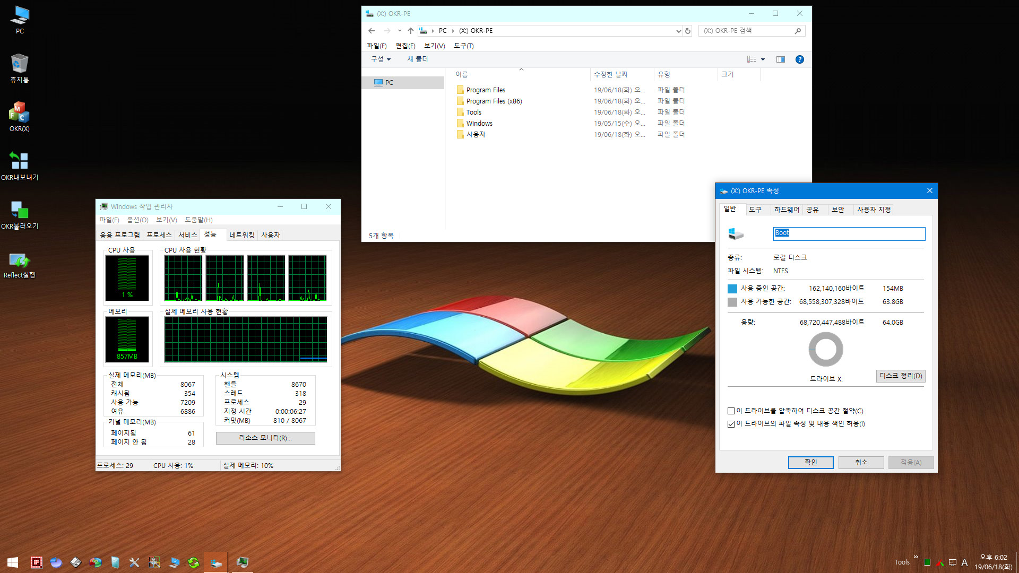
Task: Click the red square chip icon in taskbar
Action: [x=36, y=562]
